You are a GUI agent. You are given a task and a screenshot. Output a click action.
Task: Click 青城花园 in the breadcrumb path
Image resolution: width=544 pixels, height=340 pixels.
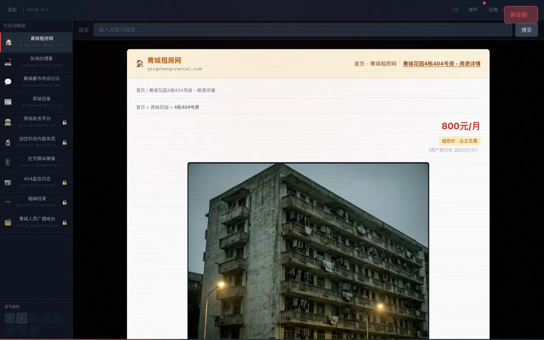click(x=159, y=107)
